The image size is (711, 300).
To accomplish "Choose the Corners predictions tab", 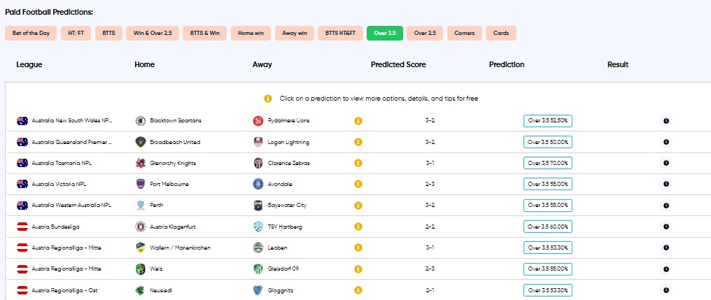I will [x=465, y=33].
